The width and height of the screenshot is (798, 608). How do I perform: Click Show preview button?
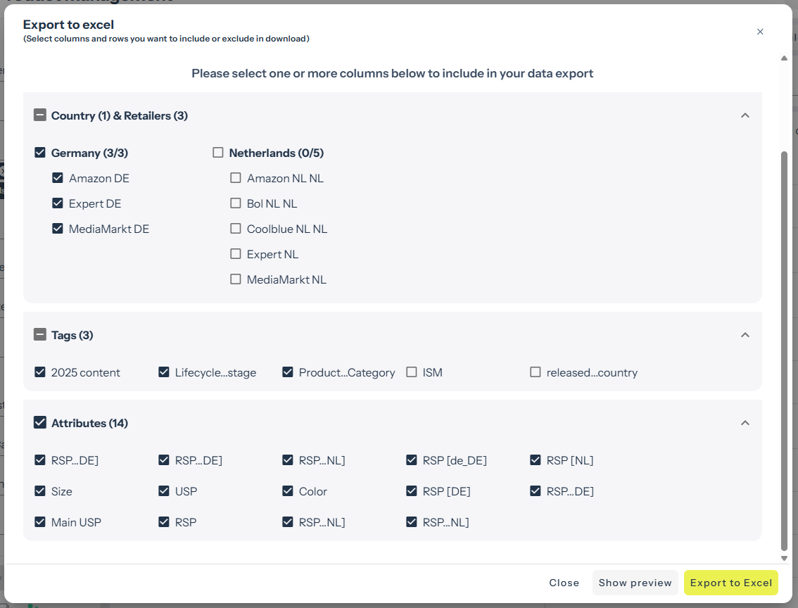coord(635,583)
